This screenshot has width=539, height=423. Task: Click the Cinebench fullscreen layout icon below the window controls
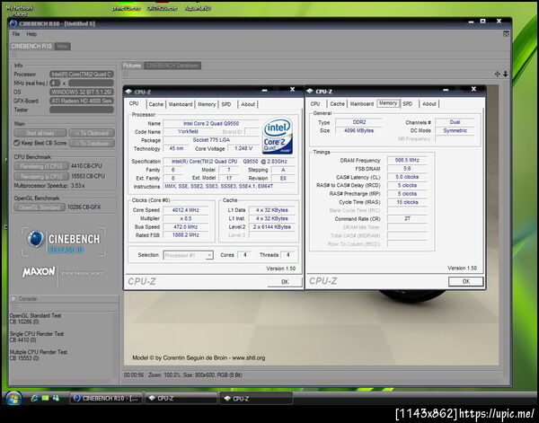click(506, 33)
